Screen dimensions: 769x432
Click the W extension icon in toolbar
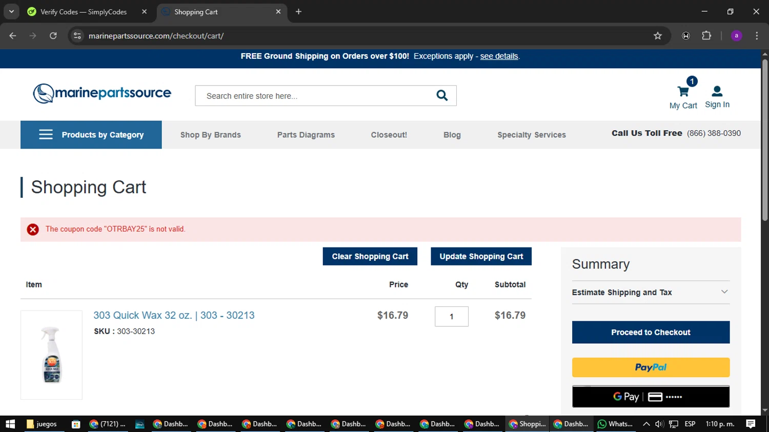pyautogui.click(x=686, y=36)
